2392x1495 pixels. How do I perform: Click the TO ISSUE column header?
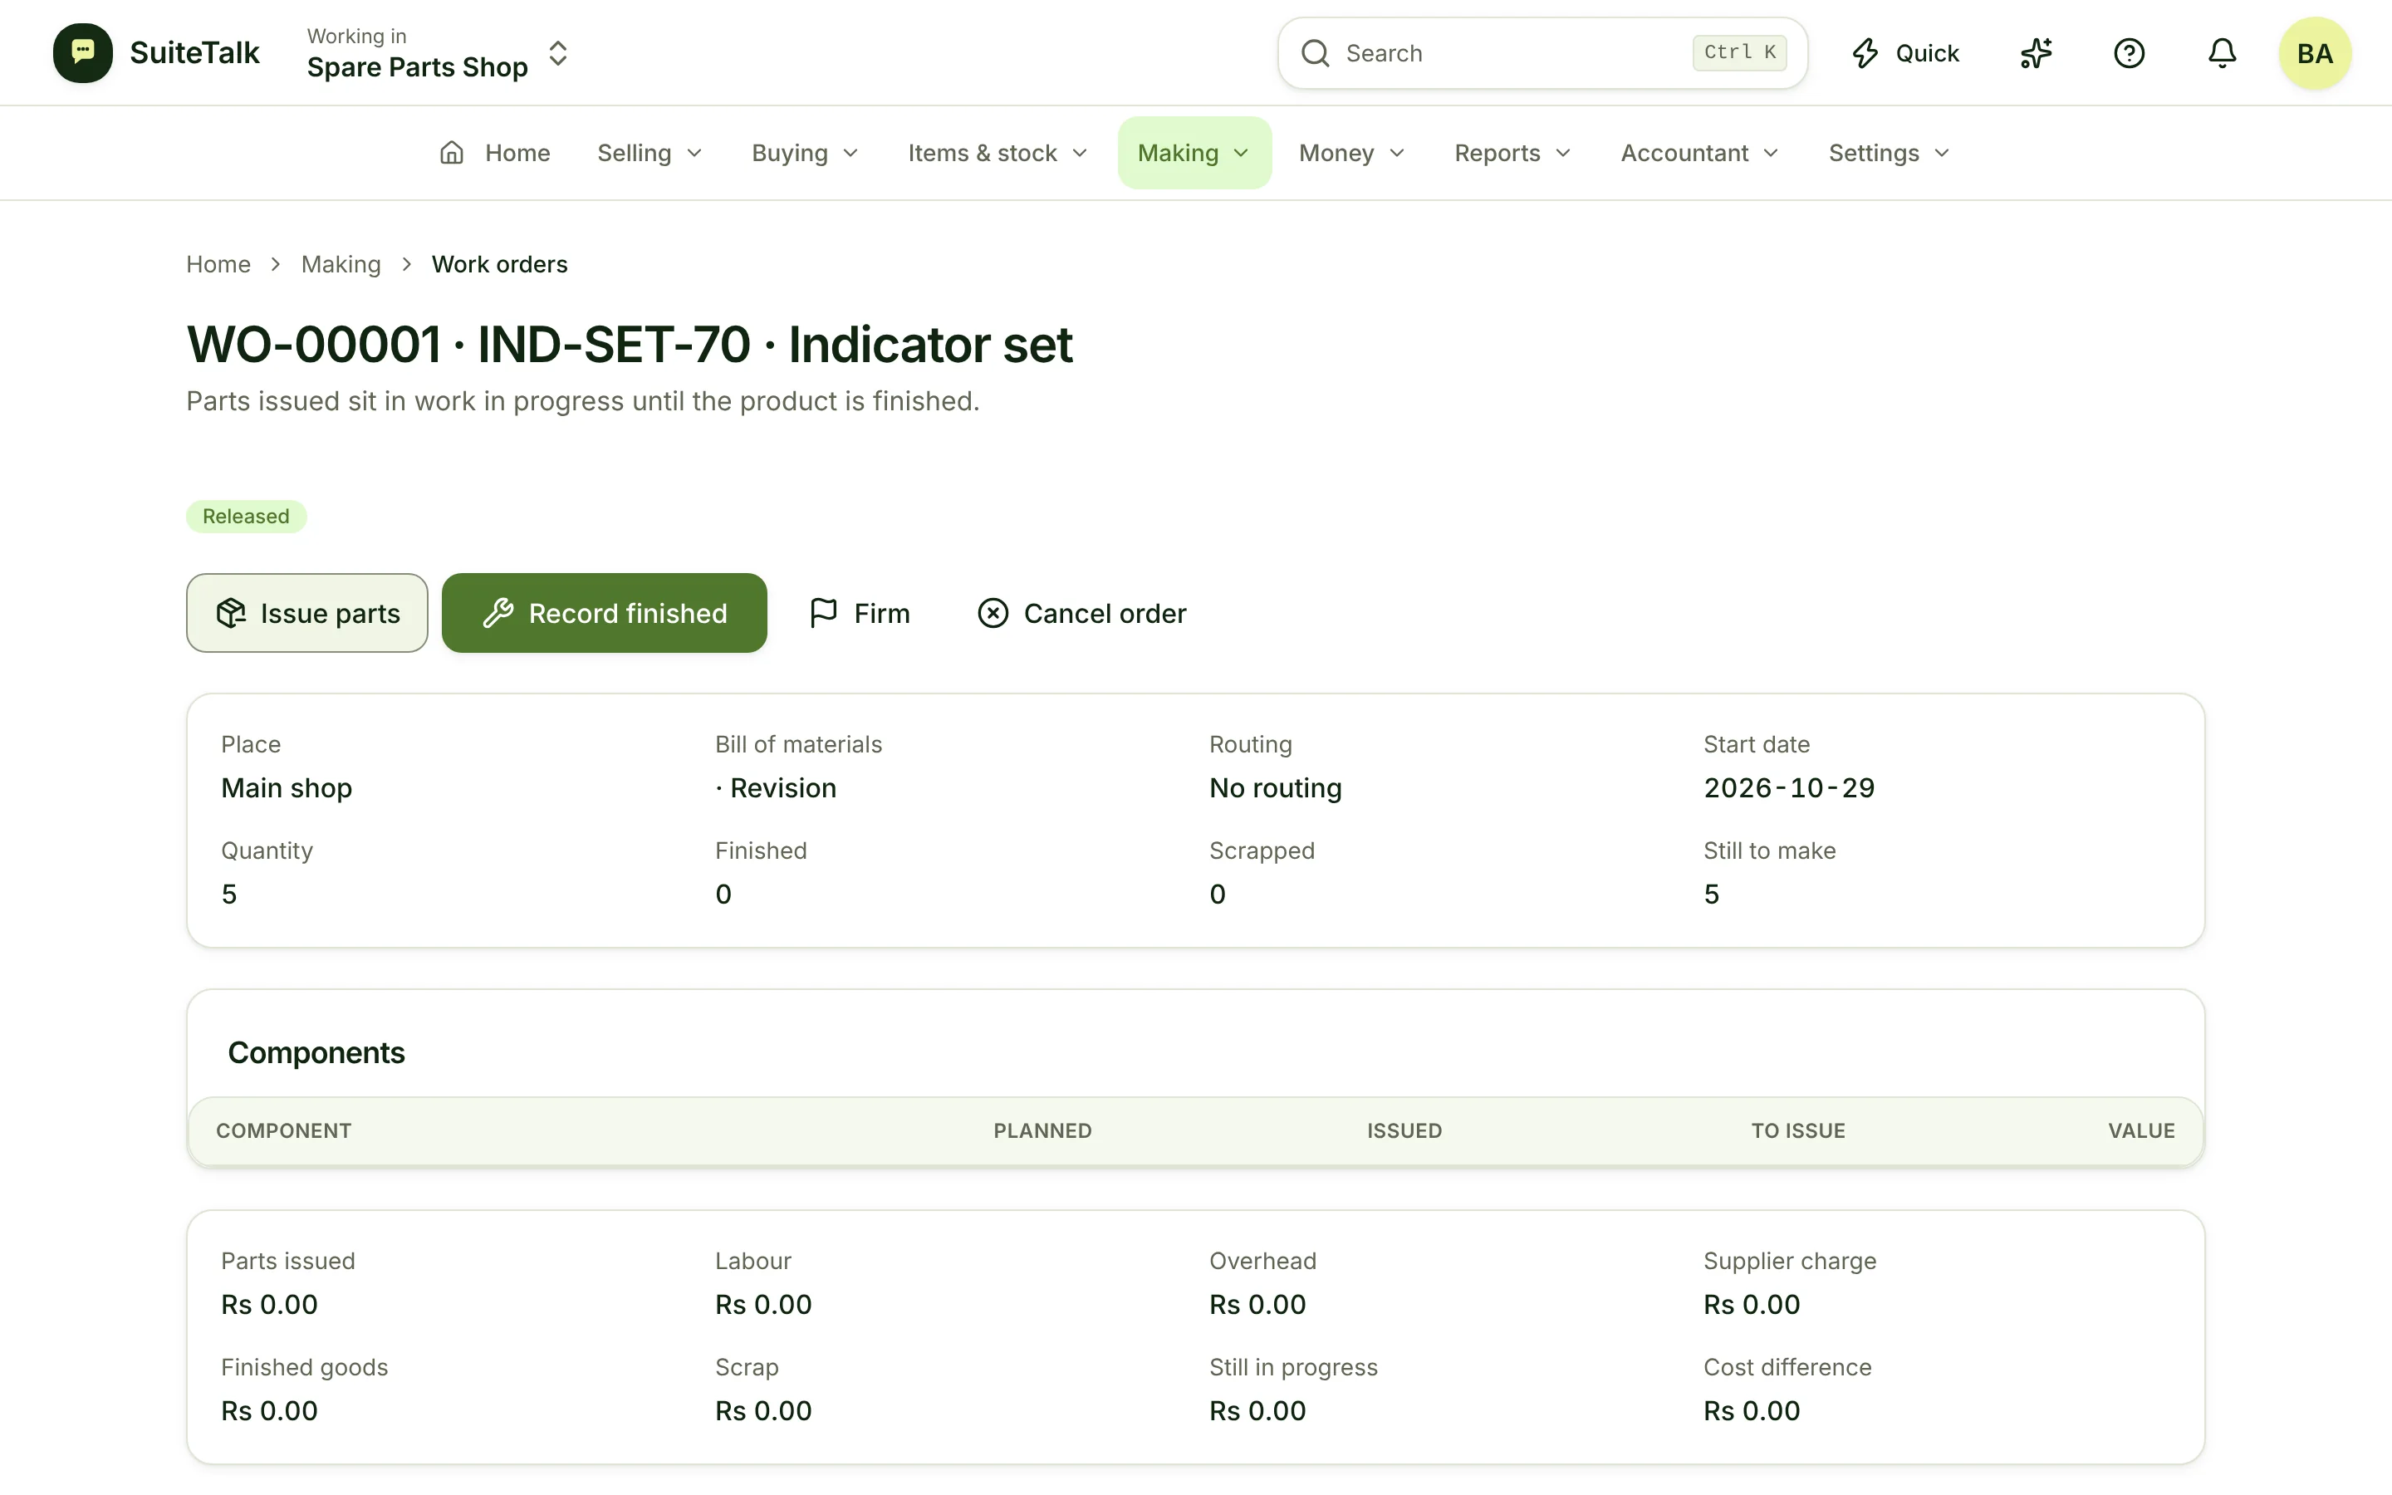pos(1798,1130)
